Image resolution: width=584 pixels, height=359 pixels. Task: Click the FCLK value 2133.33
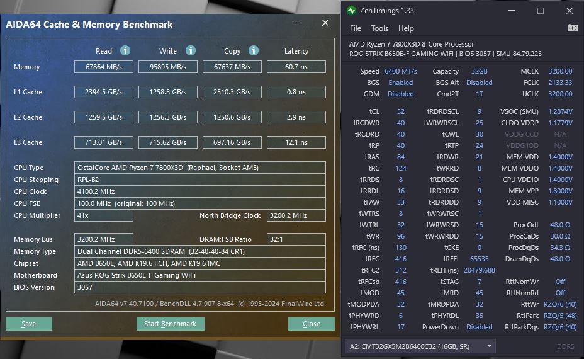click(560, 83)
